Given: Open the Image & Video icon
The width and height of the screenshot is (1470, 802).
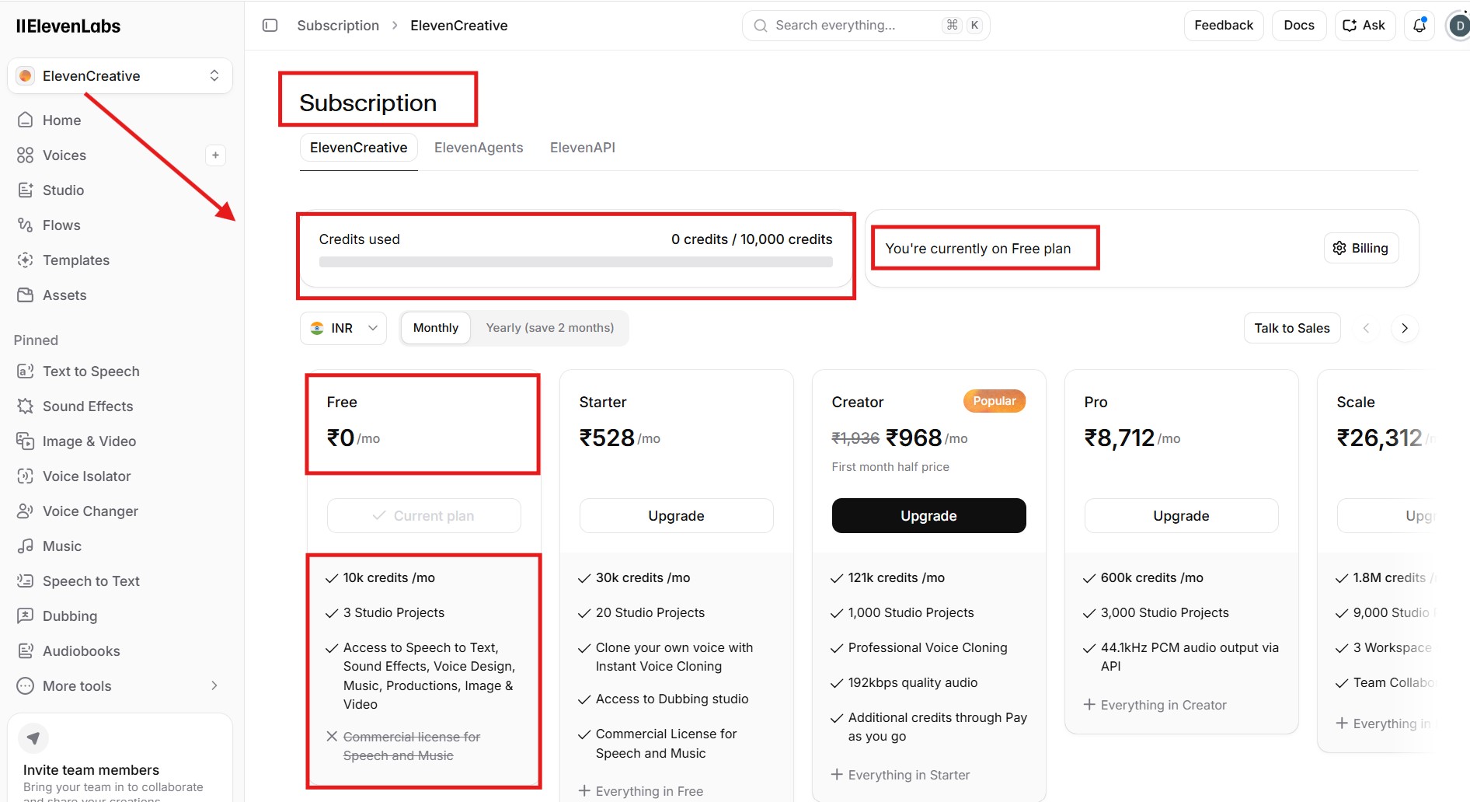Looking at the screenshot, I should (26, 441).
